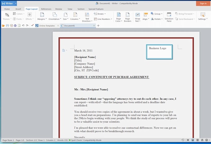Click the Open folder icon
This screenshot has width=211, height=144.
pyautogui.click(x=3, y=25)
